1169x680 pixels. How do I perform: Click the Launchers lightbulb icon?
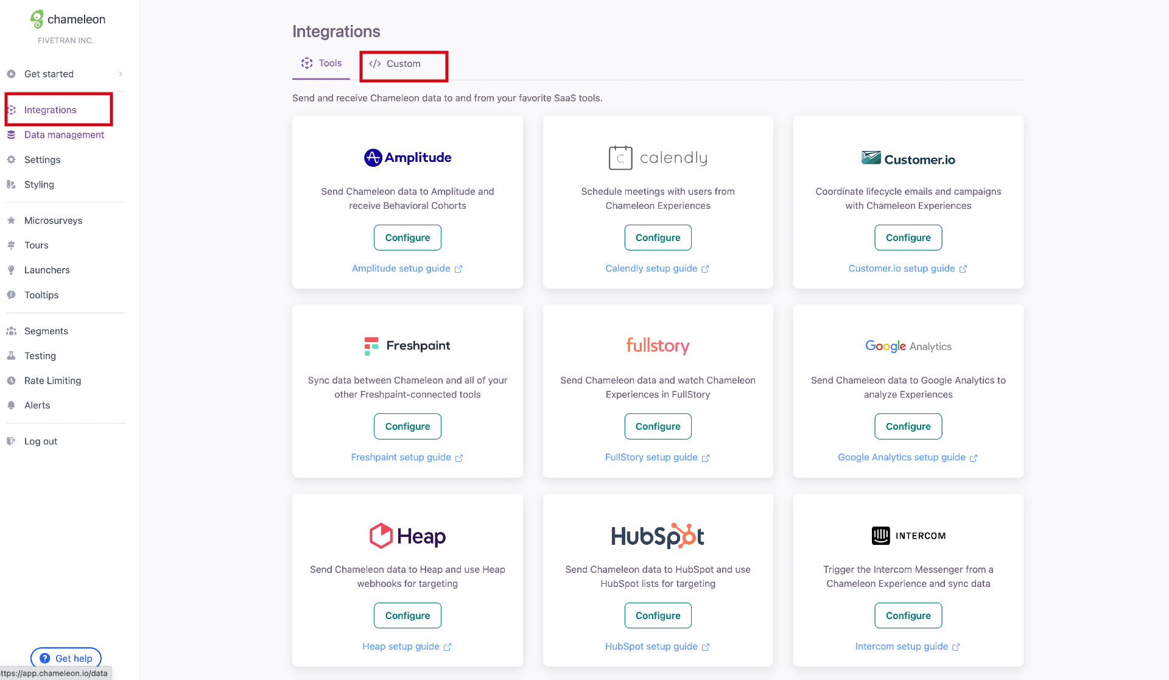point(11,270)
